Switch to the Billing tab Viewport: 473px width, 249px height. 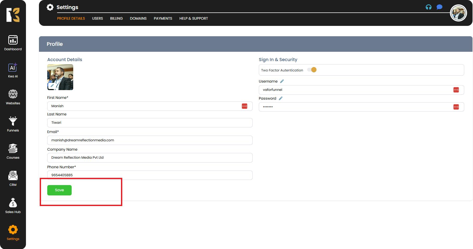click(x=116, y=18)
